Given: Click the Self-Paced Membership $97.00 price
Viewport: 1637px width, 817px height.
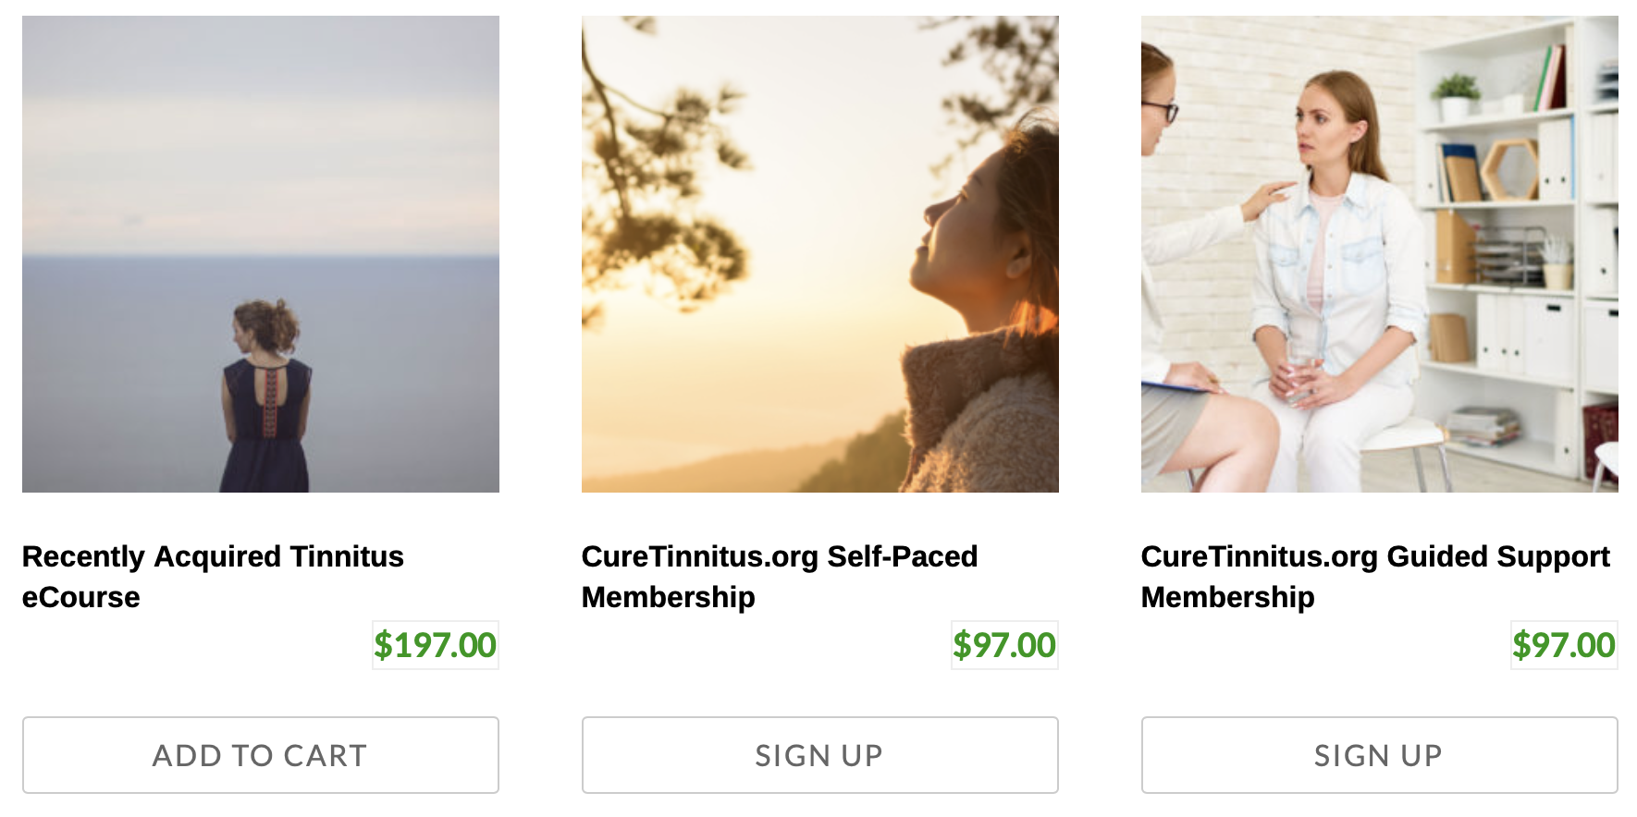Looking at the screenshot, I should coord(1004,645).
